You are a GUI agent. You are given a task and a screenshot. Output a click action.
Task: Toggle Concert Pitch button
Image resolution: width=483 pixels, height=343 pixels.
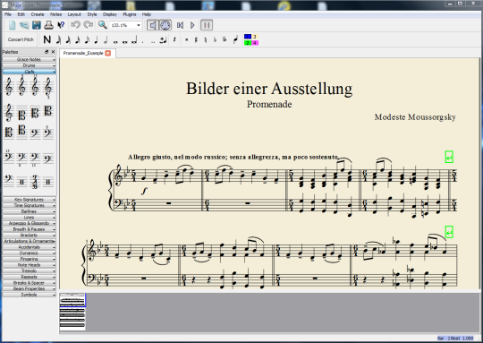[21, 39]
